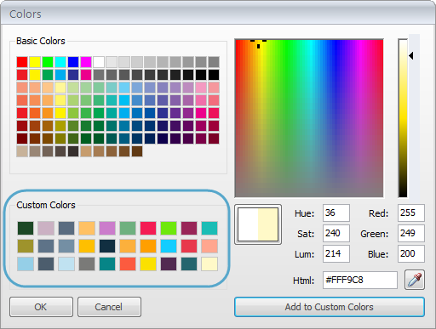Screen dimensions: 436x329
Task: Select light blue custom color starting third row
Action: (26, 264)
